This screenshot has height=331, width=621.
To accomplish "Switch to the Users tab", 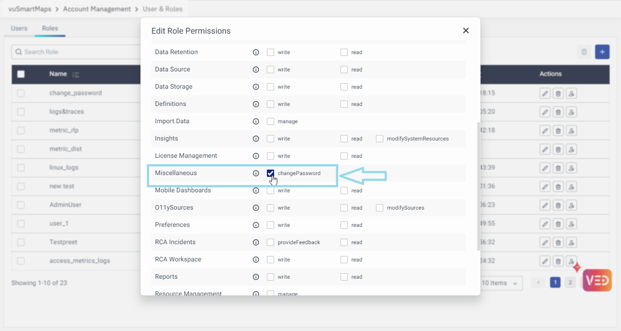I will (x=19, y=28).
